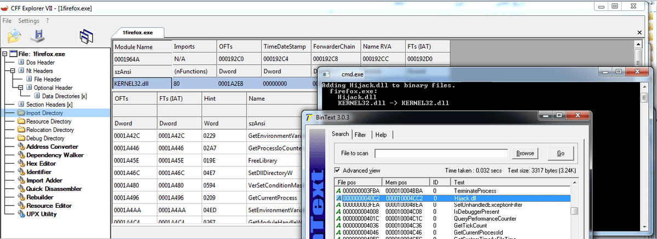
Task: Collapse the Nt Headers tree node
Action: [x=13, y=71]
